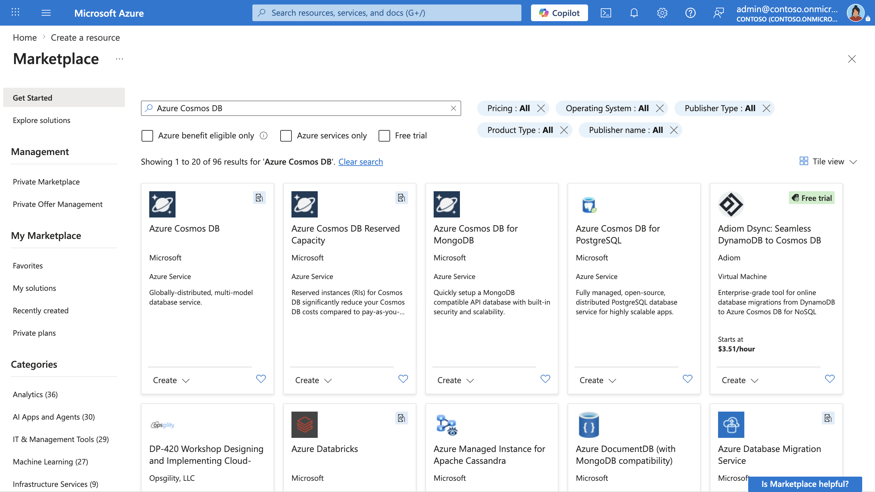Open the feedback icon in header

[x=718, y=13]
